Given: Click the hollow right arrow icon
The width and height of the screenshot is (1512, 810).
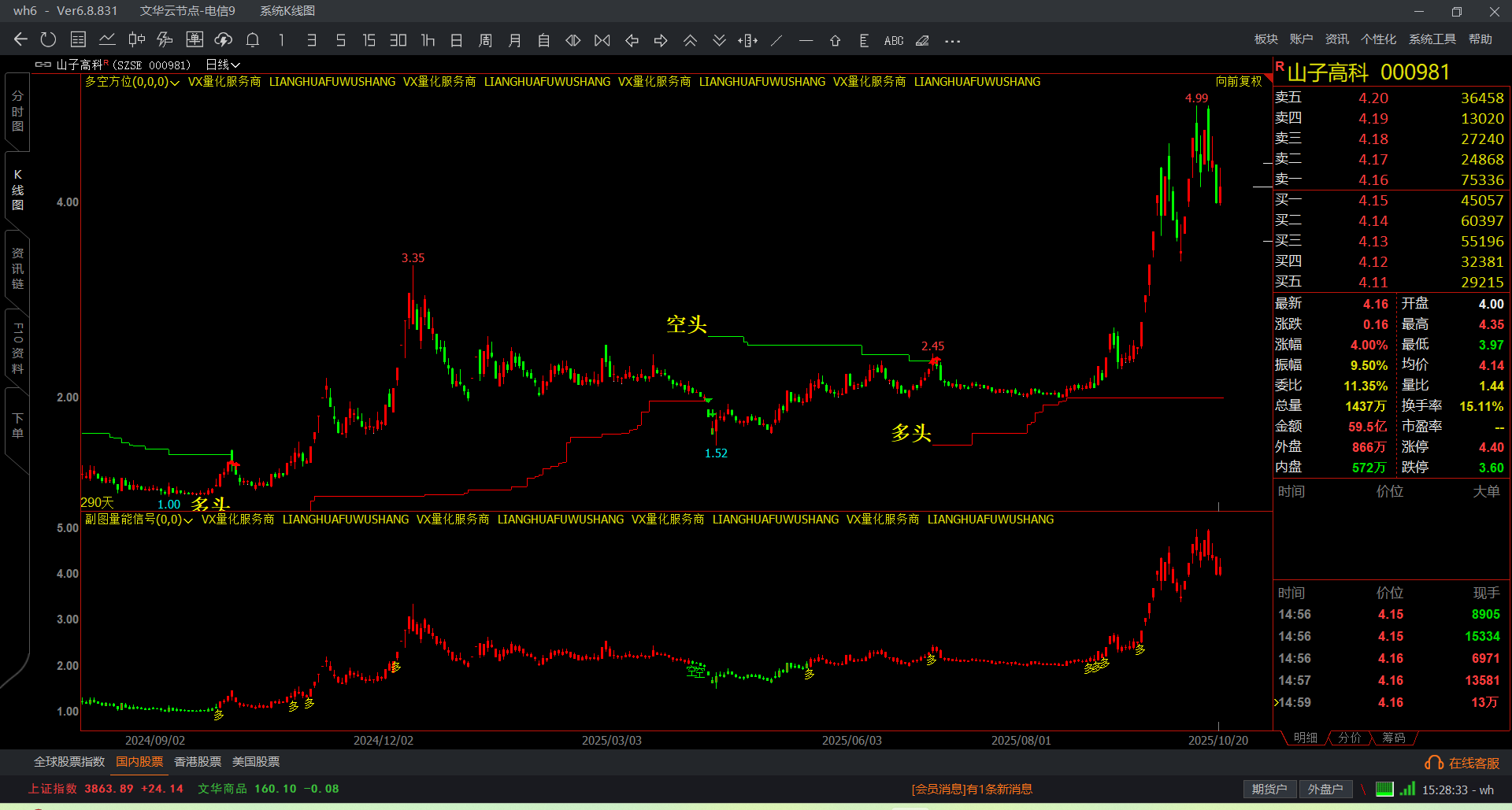Looking at the screenshot, I should (x=661, y=40).
